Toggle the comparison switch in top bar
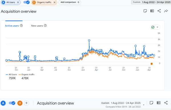The height and width of the screenshot is (110, 171). coord(27,2)
